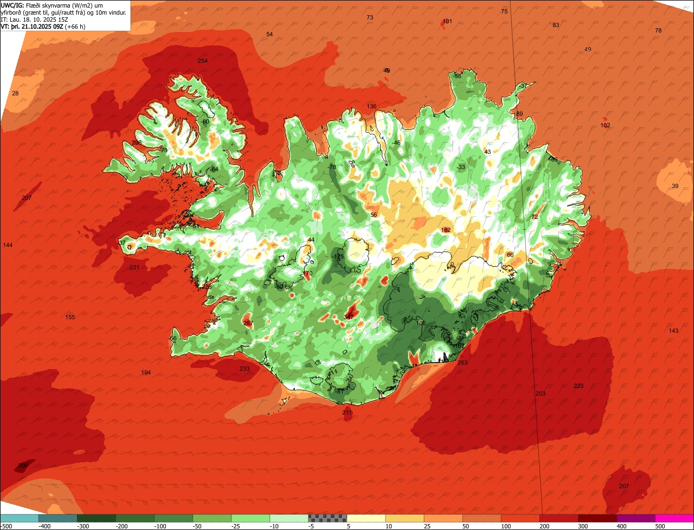The width and height of the screenshot is (694, 530).
Task: Click the map value 231
Action: [x=135, y=267]
